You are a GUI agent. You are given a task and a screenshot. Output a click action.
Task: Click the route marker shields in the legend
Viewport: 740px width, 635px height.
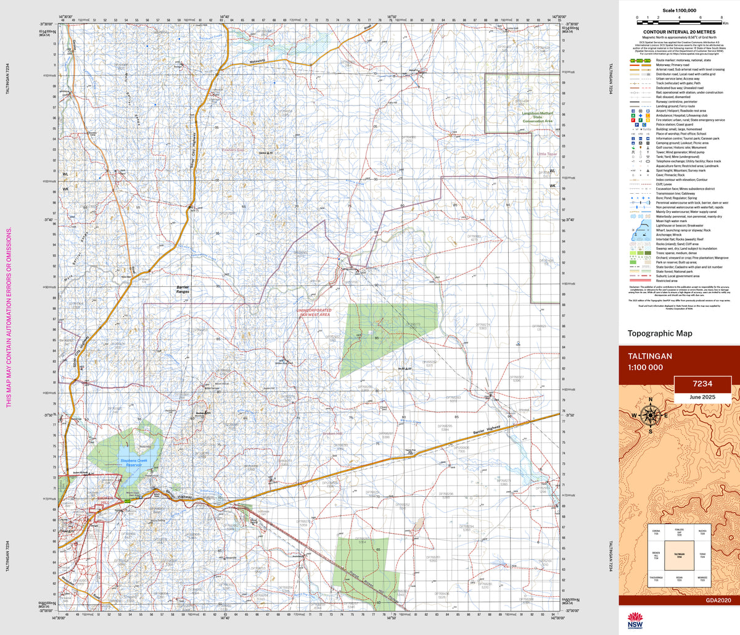(641, 60)
